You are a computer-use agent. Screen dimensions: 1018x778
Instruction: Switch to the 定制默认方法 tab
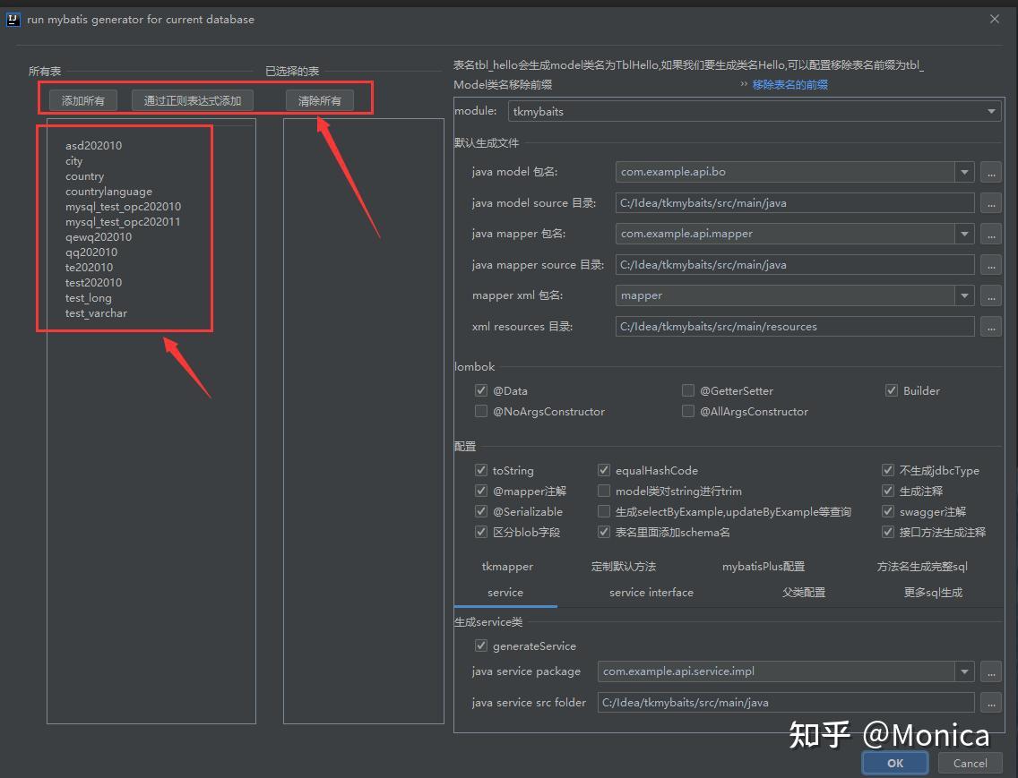(624, 567)
